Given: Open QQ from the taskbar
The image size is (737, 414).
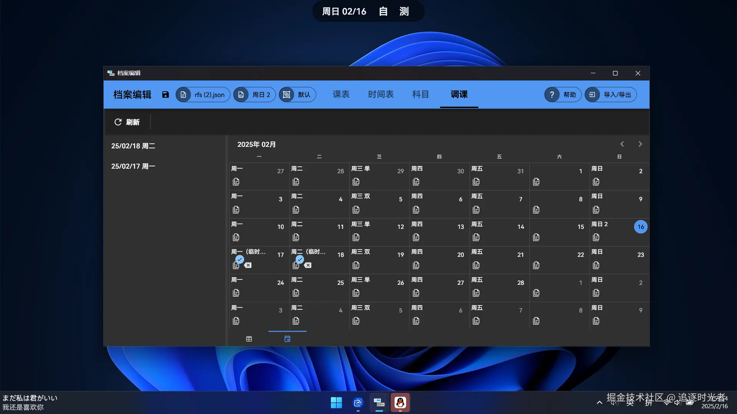Looking at the screenshot, I should (x=400, y=402).
